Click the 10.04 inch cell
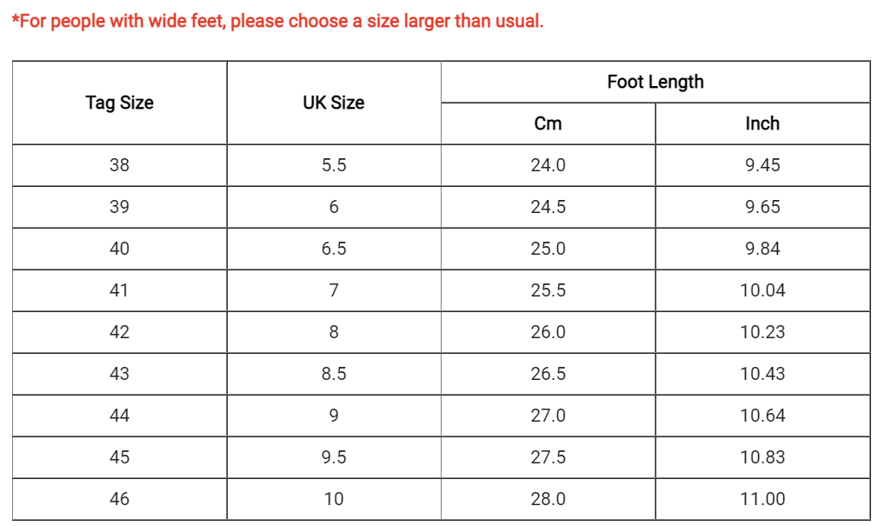 (x=762, y=290)
